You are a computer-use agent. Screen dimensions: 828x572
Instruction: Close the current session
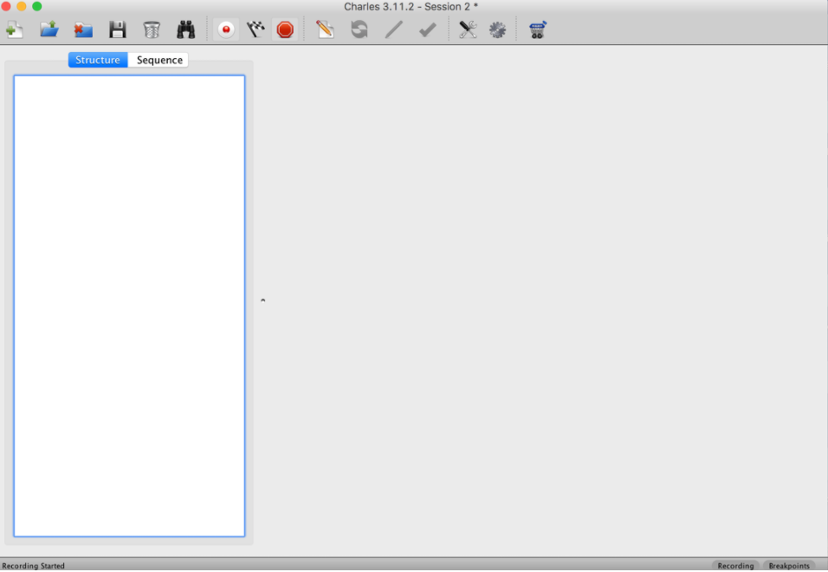83,30
